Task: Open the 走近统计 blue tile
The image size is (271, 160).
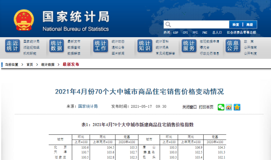Action: [12, 46]
